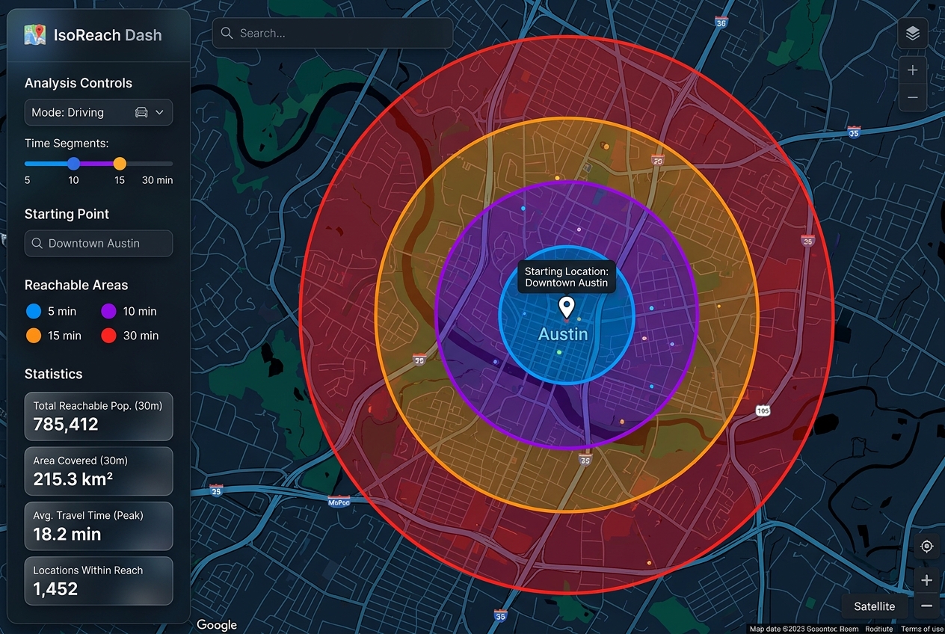
Task: Click the Starting Point heading
Action: (x=67, y=214)
